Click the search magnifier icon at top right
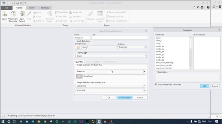This screenshot has height=124, width=222. [x=198, y=7]
